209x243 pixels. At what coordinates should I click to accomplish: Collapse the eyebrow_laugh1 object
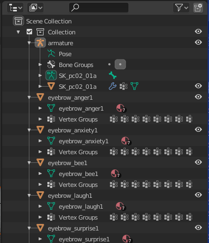[x=29, y=196]
